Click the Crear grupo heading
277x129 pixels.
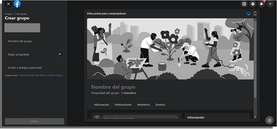pyautogui.click(x=17, y=18)
